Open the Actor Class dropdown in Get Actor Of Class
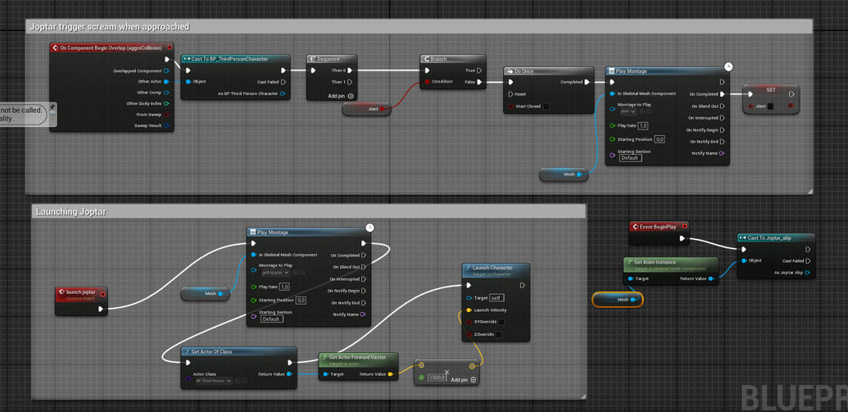848x412 pixels. (x=213, y=381)
